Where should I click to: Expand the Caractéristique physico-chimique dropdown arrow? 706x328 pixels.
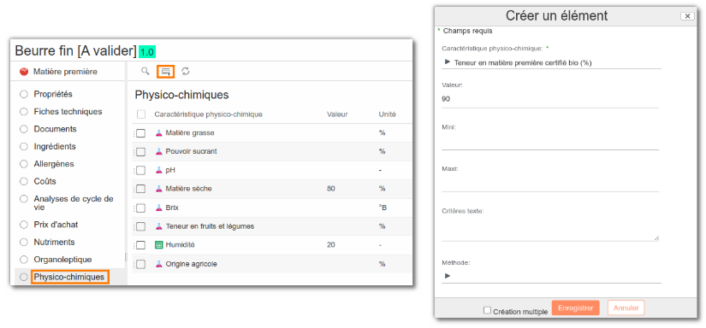(447, 62)
